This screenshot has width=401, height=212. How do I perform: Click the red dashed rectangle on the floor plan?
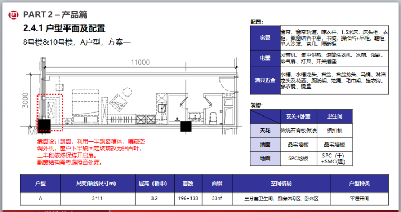pyautogui.click(x=51, y=107)
